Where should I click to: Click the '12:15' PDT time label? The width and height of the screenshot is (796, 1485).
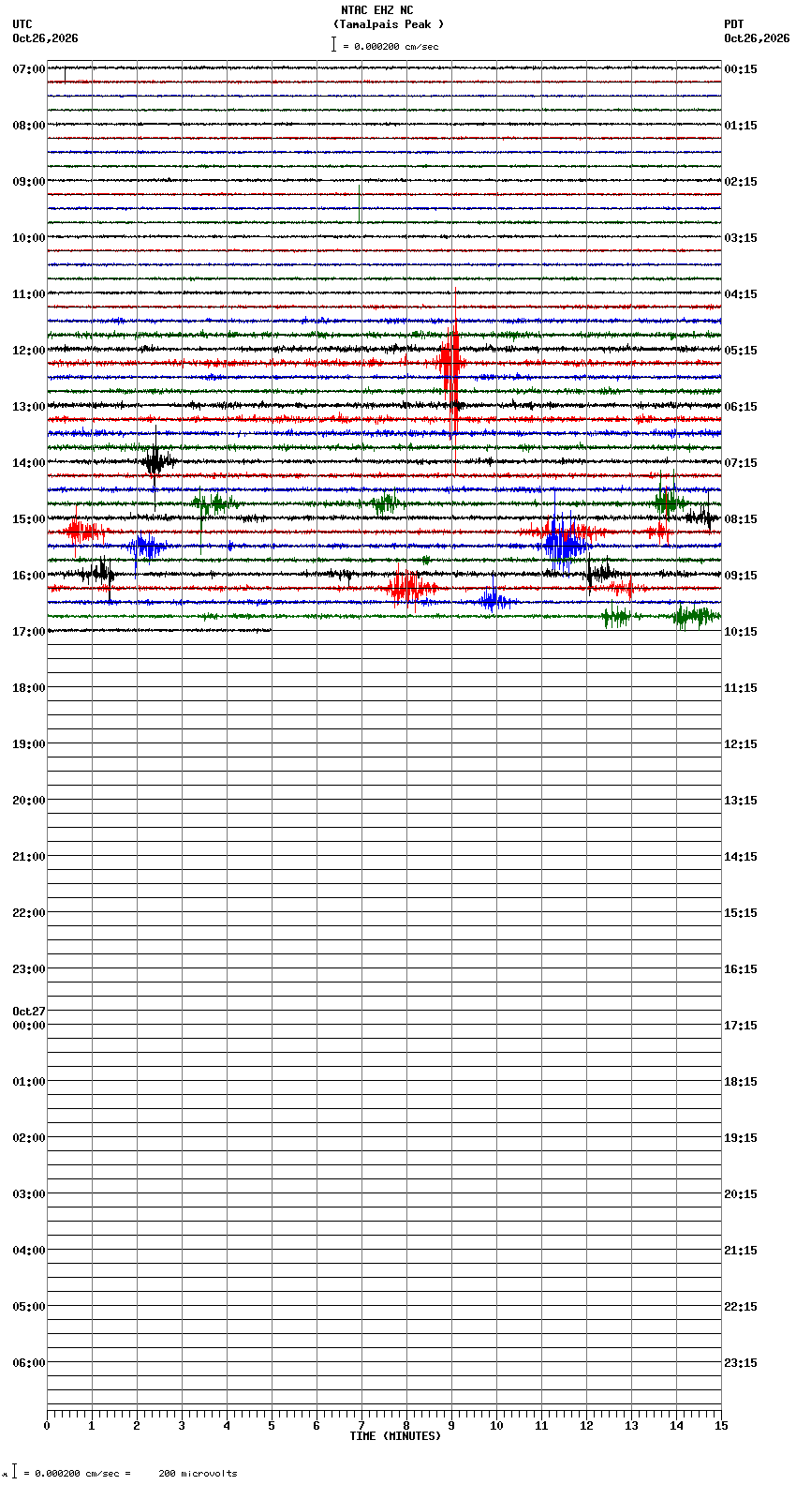click(741, 744)
